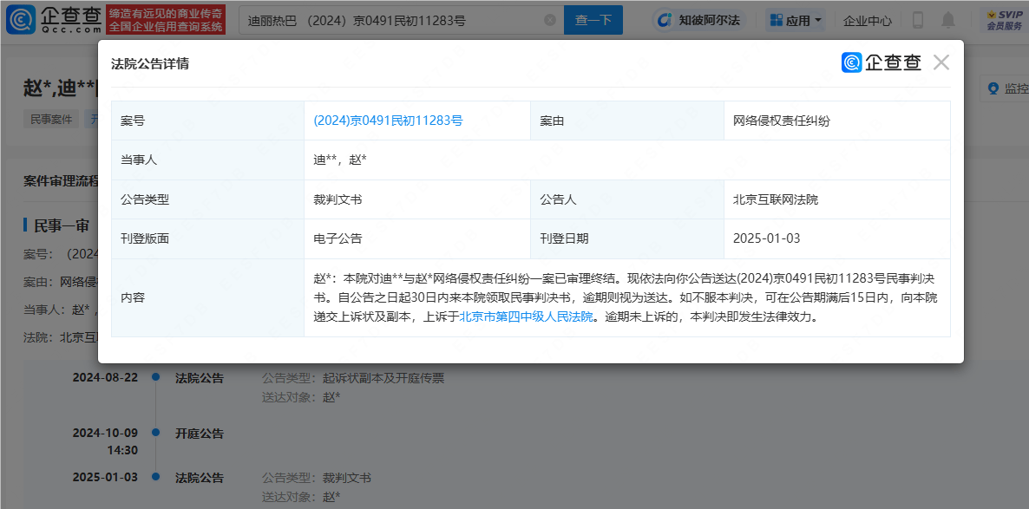Open 北京市第四中级人民法院 link
This screenshot has height=509, width=1029.
coord(527,317)
